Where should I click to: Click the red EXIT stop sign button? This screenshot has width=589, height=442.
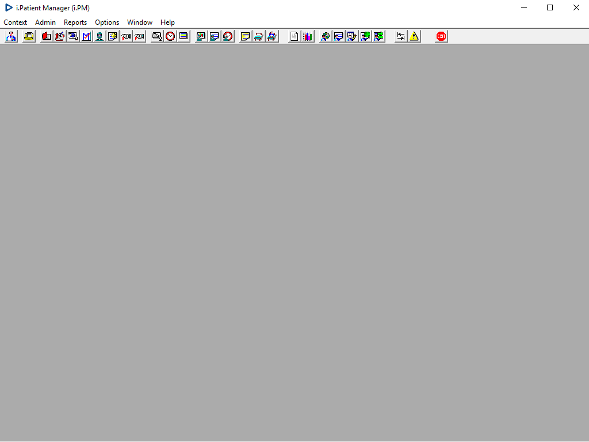441,36
